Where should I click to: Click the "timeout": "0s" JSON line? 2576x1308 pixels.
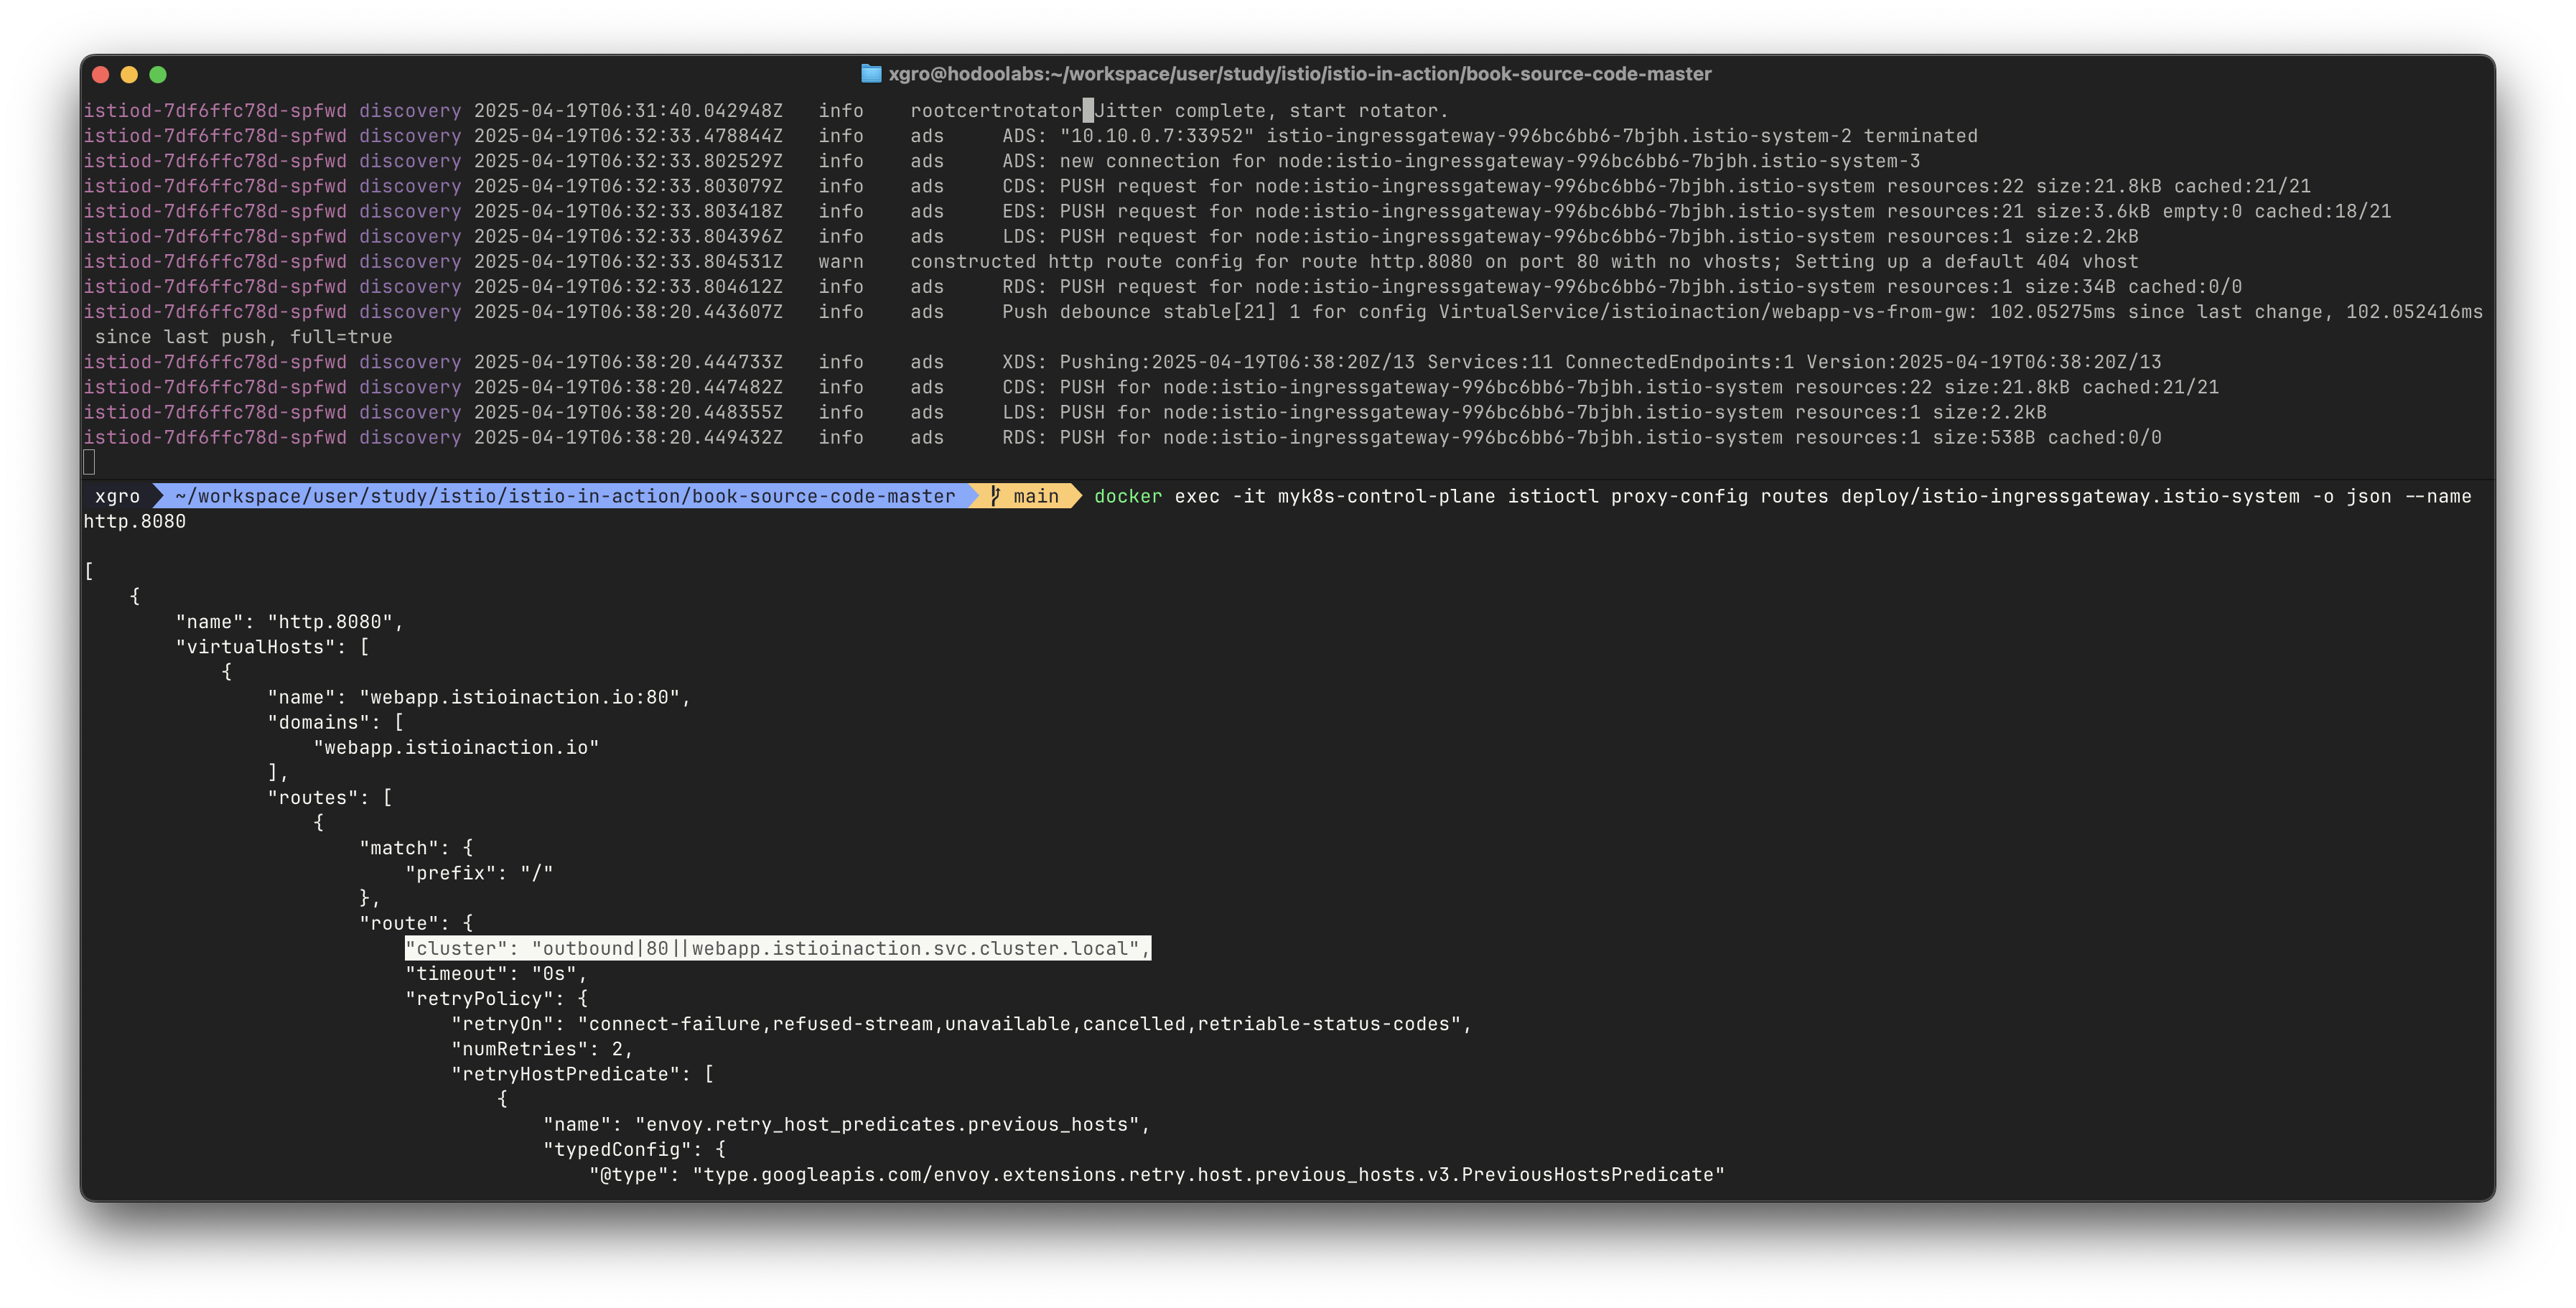(x=497, y=973)
